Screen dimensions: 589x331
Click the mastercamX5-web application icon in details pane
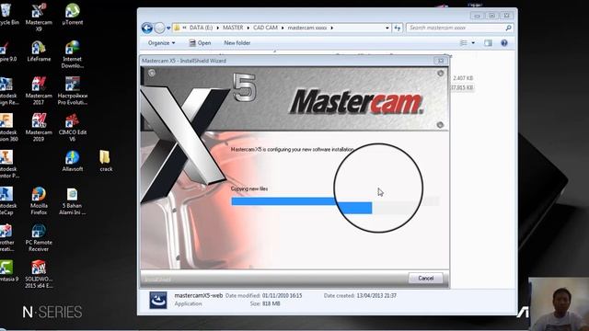point(158,300)
